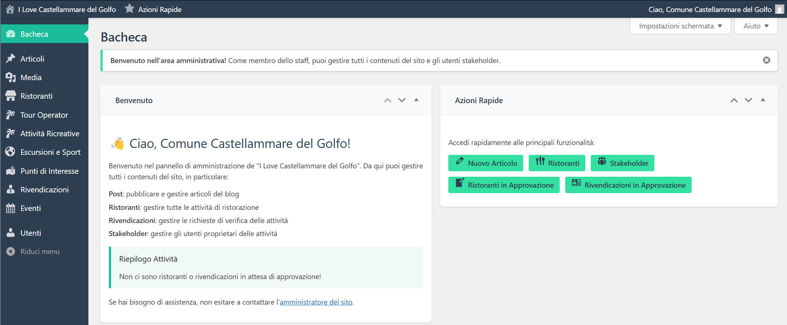Click the Escursioni e Sport globe icon
Image resolution: width=787 pixels, height=325 pixels.
[11, 152]
